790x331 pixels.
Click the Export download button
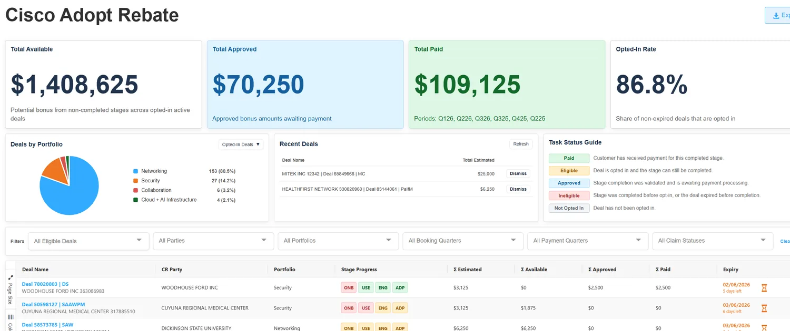click(777, 15)
